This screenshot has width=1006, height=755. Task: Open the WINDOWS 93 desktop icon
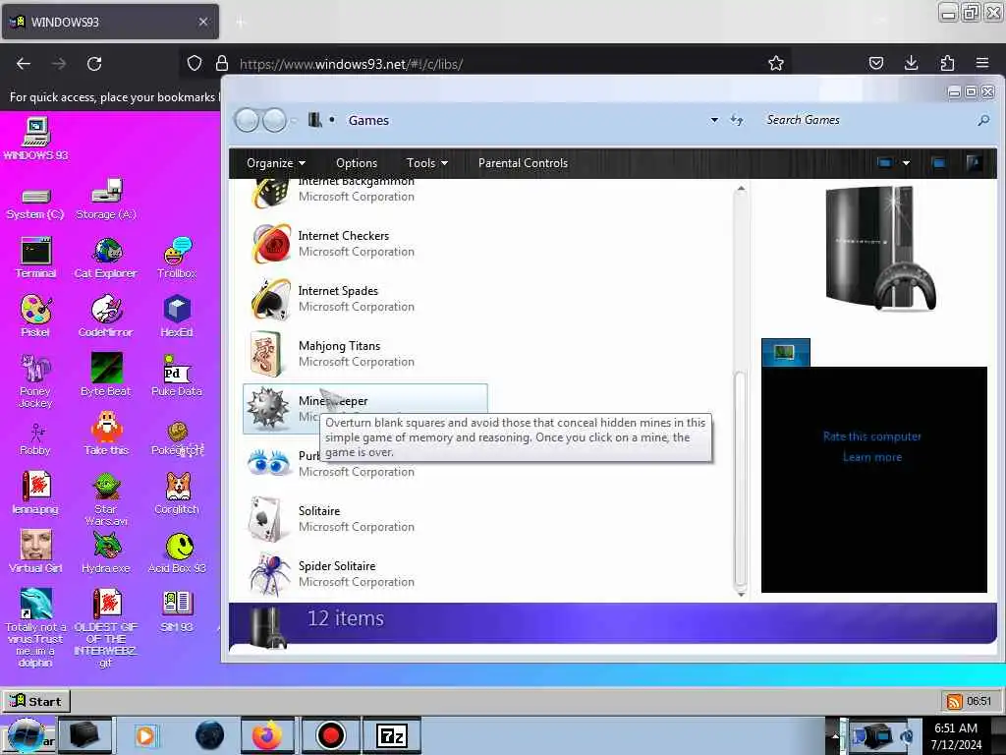pyautogui.click(x=36, y=138)
